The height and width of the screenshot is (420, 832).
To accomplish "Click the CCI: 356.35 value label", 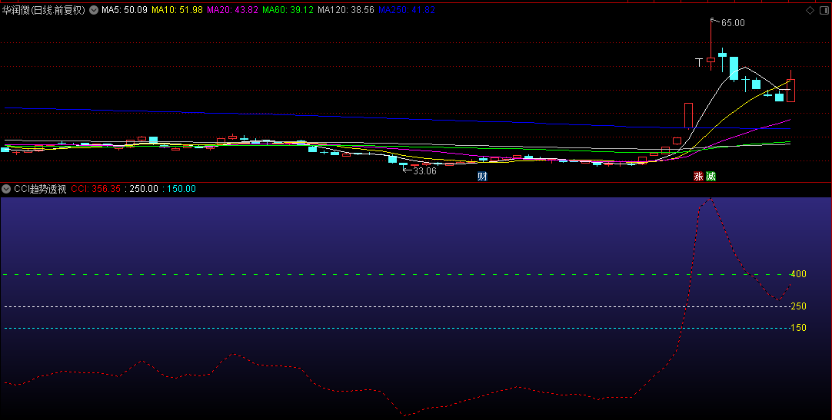I will point(96,189).
